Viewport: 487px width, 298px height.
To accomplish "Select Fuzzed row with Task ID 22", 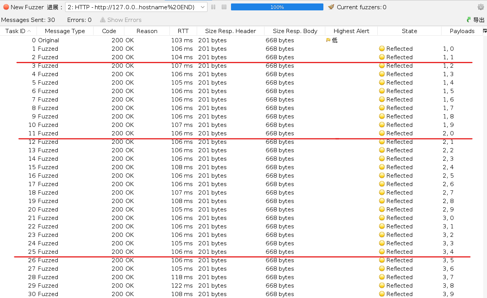I will [x=241, y=226].
